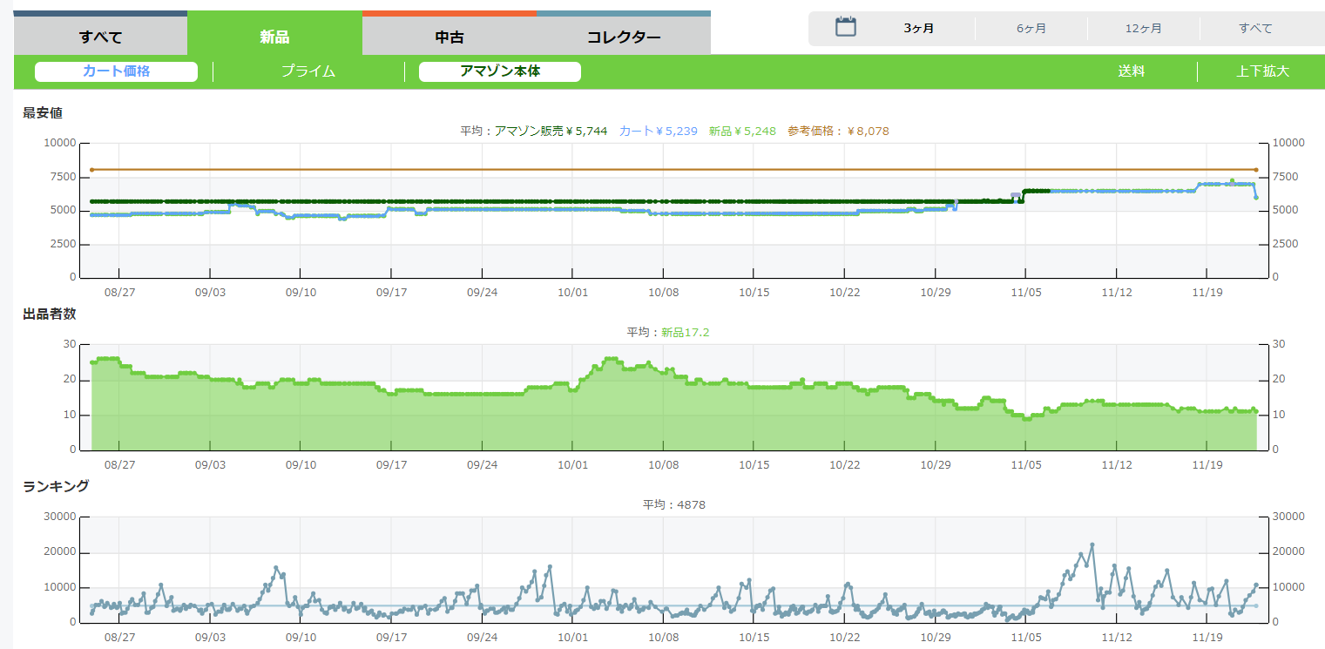The width and height of the screenshot is (1325, 649).
Task: Select the 3ヶ月 time range
Action: click(918, 29)
